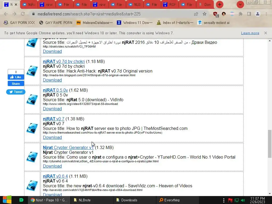Click the disk icon beside njRAT 0 5 0v
The height and width of the screenshot is (204, 272).
[32, 100]
